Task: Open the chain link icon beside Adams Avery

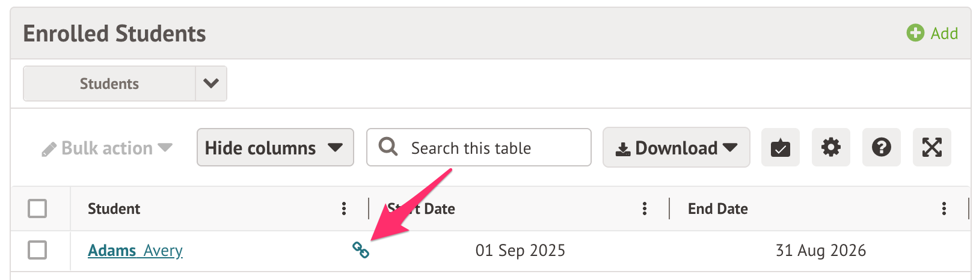Action: click(x=361, y=250)
